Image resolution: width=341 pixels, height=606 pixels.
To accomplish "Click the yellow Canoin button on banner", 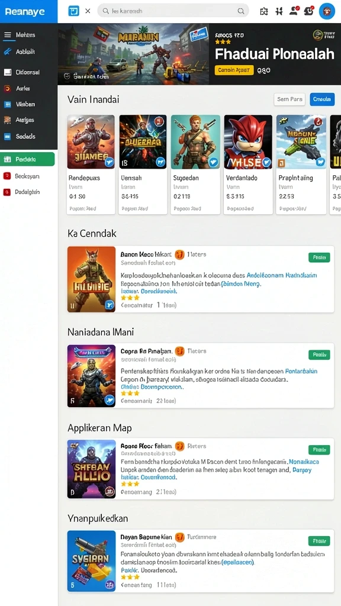I will [234, 70].
